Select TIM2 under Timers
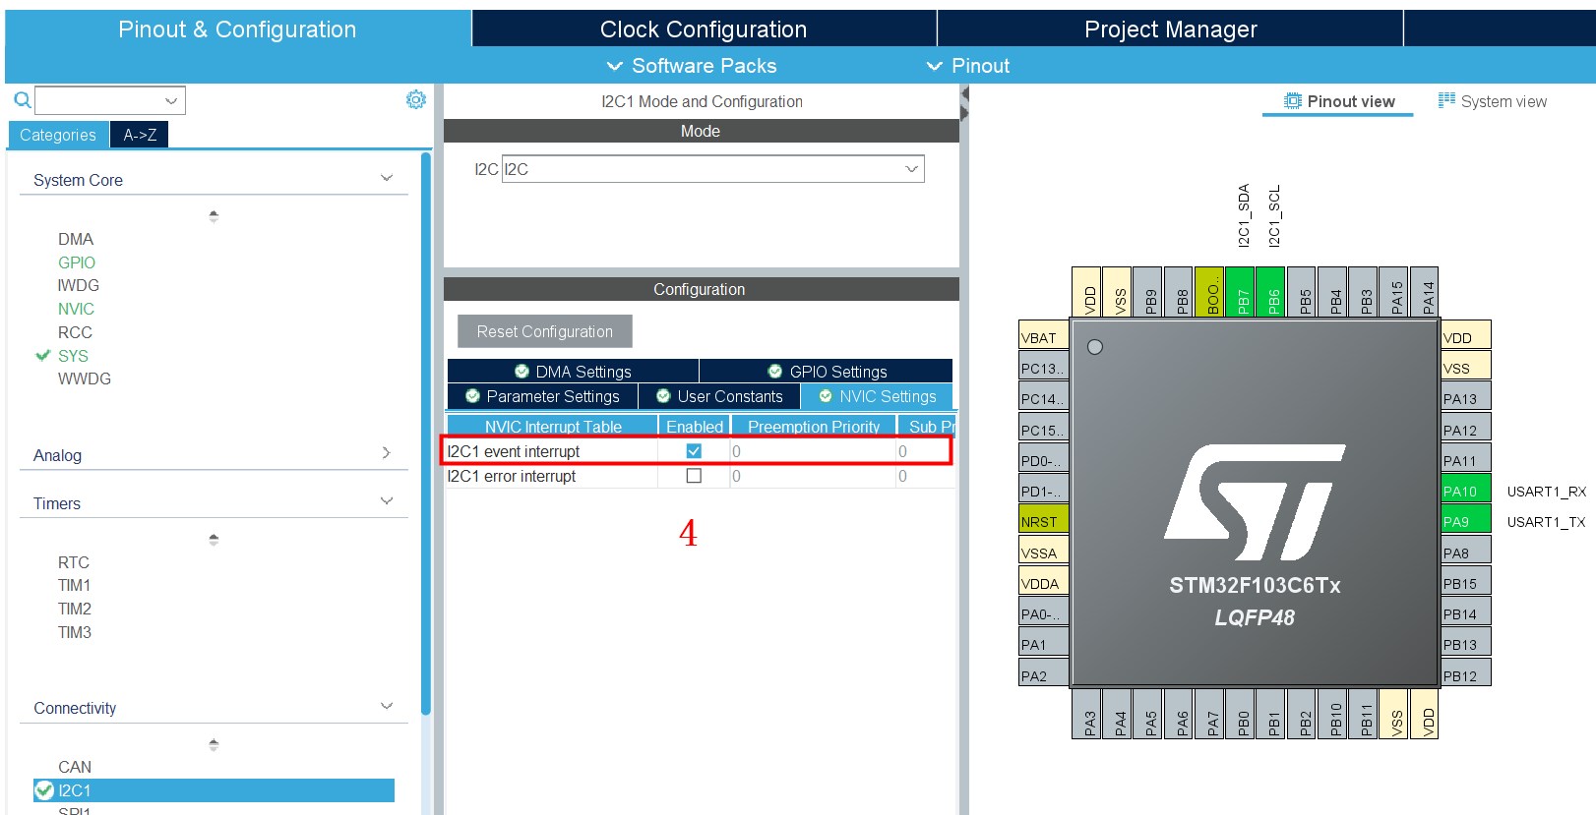This screenshot has width=1596, height=815. [x=75, y=609]
